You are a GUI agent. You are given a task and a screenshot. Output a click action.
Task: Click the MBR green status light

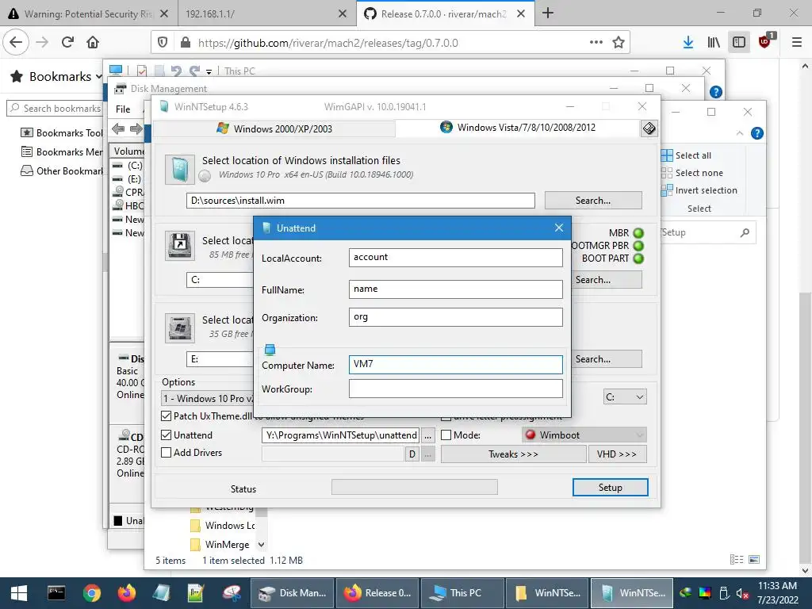[x=638, y=233]
